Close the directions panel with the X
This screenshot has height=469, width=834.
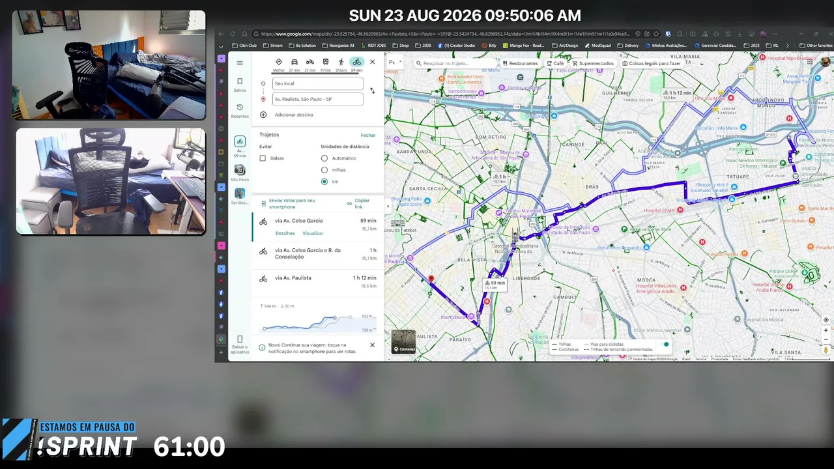click(x=373, y=62)
